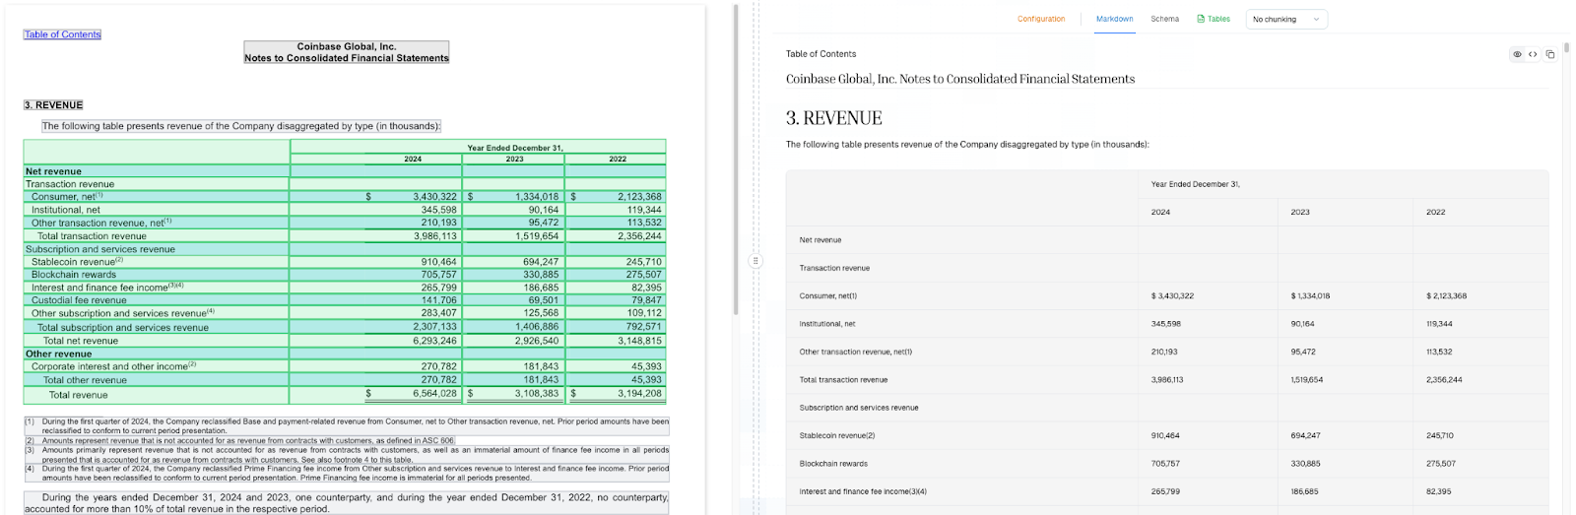Viewport: 1576px width, 515px height.
Task: Click the '2023' column header in markdown table
Action: point(1300,212)
